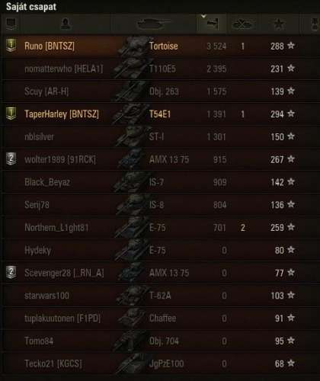Select player Runo [BNTSZ] row
The height and width of the screenshot is (381, 320).
coord(160,46)
